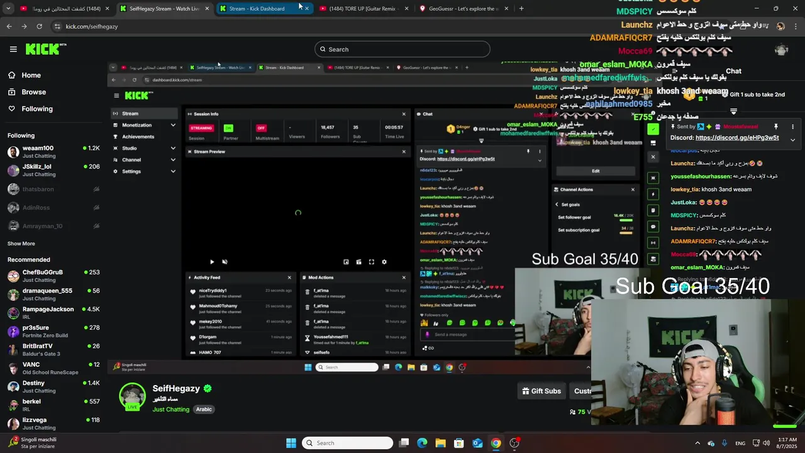Close the Channel Actions panel in the dashboard
Viewport: 805px width, 453px height.
point(633,189)
